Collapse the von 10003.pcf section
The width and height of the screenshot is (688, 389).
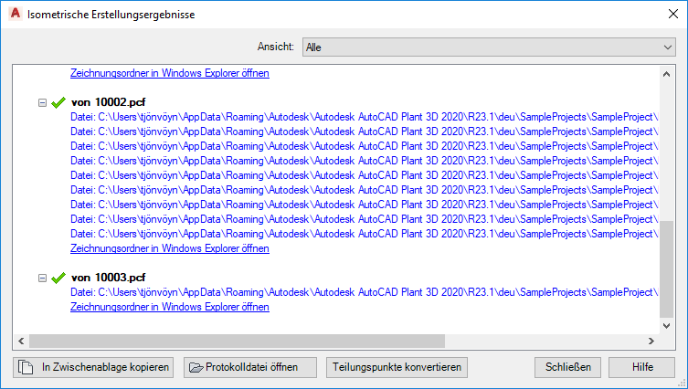coord(42,278)
